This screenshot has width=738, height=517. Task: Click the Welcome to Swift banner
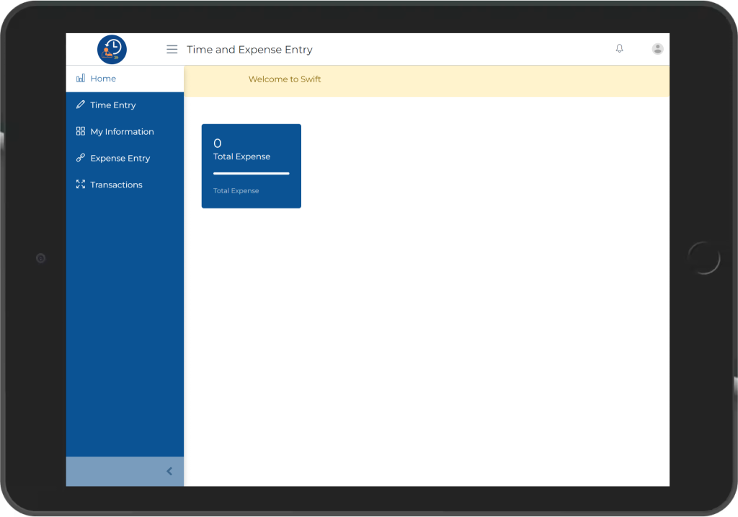tap(285, 79)
